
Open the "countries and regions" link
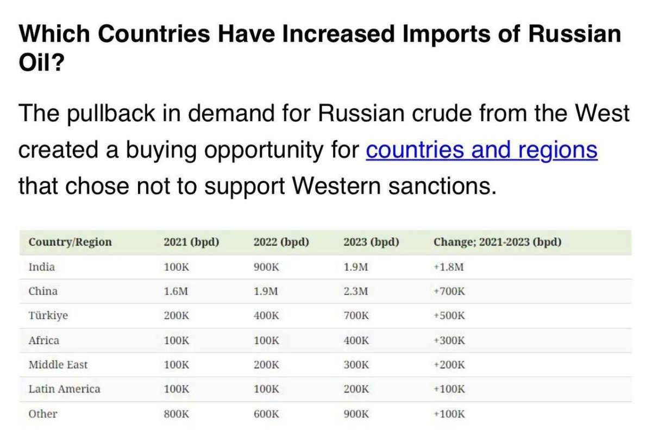click(x=481, y=150)
